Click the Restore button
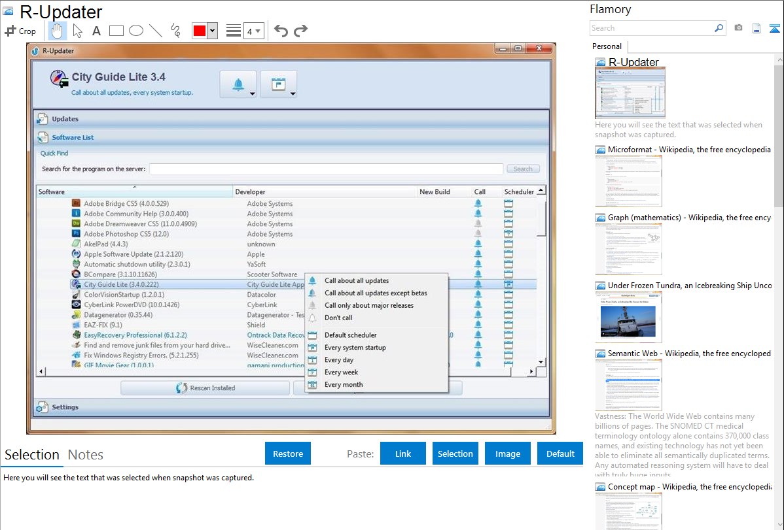The width and height of the screenshot is (784, 530). coord(288,454)
